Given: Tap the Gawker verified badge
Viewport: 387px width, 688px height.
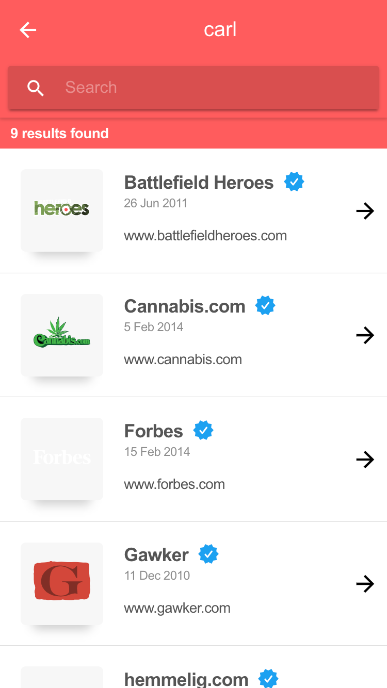Looking at the screenshot, I should pyautogui.click(x=209, y=554).
